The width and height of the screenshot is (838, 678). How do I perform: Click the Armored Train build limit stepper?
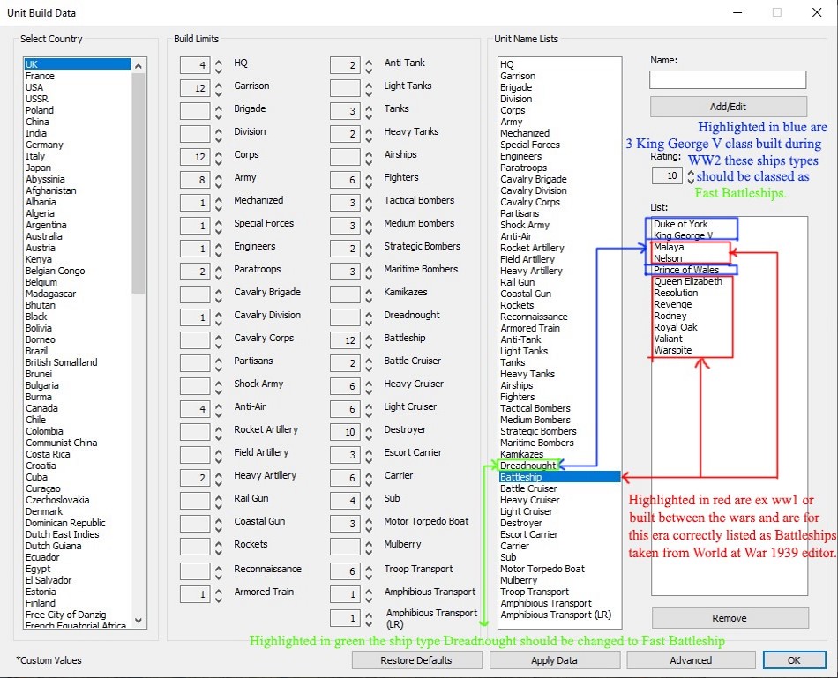[219, 594]
